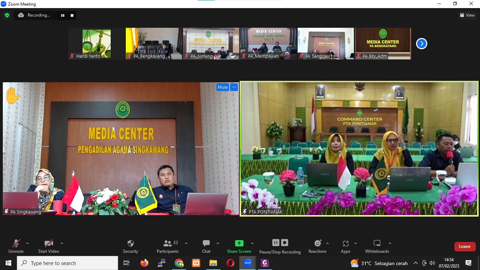
Task: Show next participants with blue arrow
Action: (421, 44)
